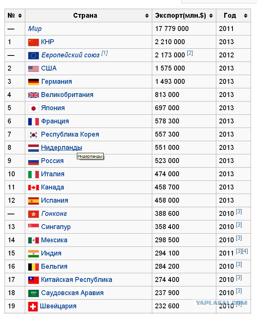The height and width of the screenshot is (314, 257).
Task: Open the Германия country link
Action: [x=57, y=82]
